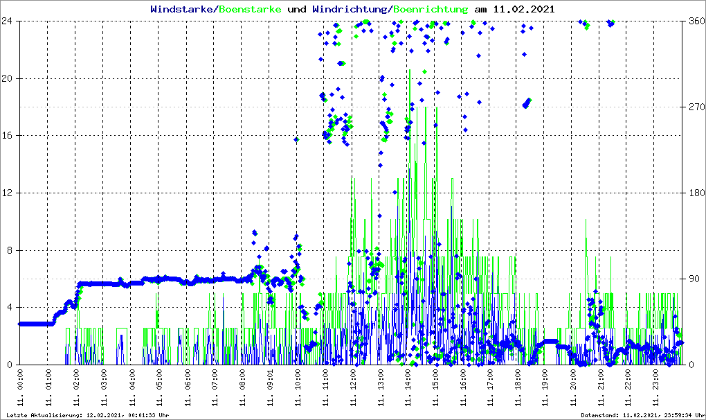Click the time label '11. 02:00'

pyautogui.click(x=75, y=387)
